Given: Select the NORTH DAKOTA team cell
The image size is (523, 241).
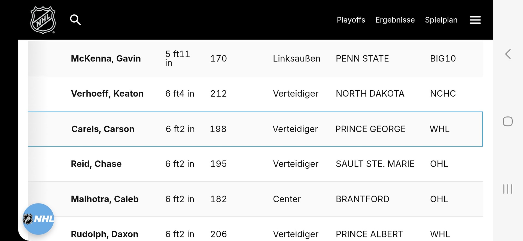Looking at the screenshot, I should (370, 94).
